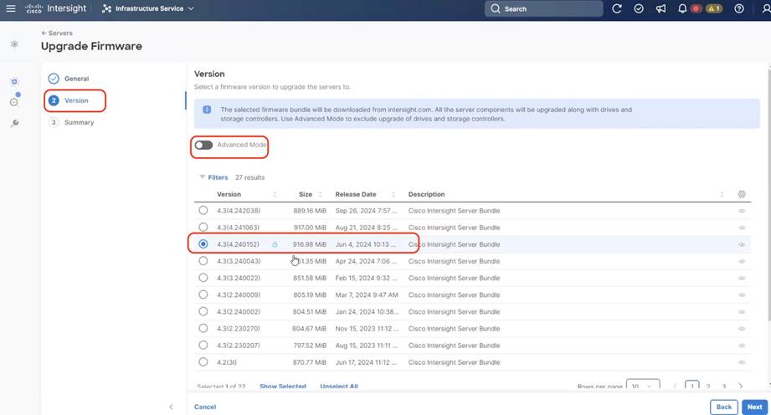Open the help question mark icon
Viewport: 771px width, 415px height.
click(x=738, y=9)
